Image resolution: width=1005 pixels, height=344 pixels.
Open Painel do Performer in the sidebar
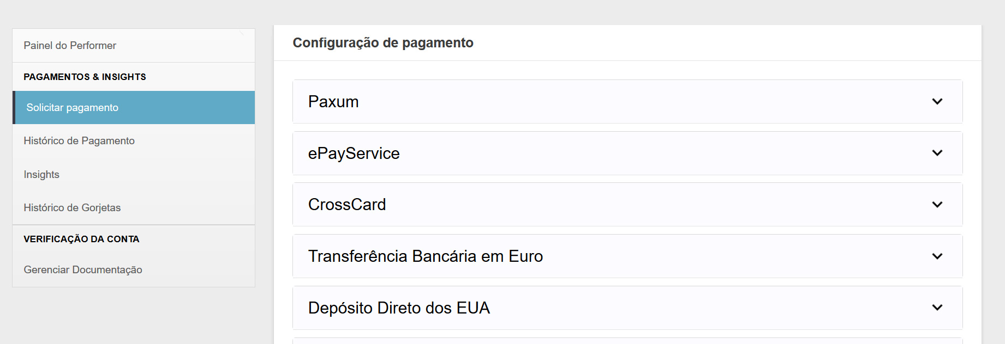70,46
